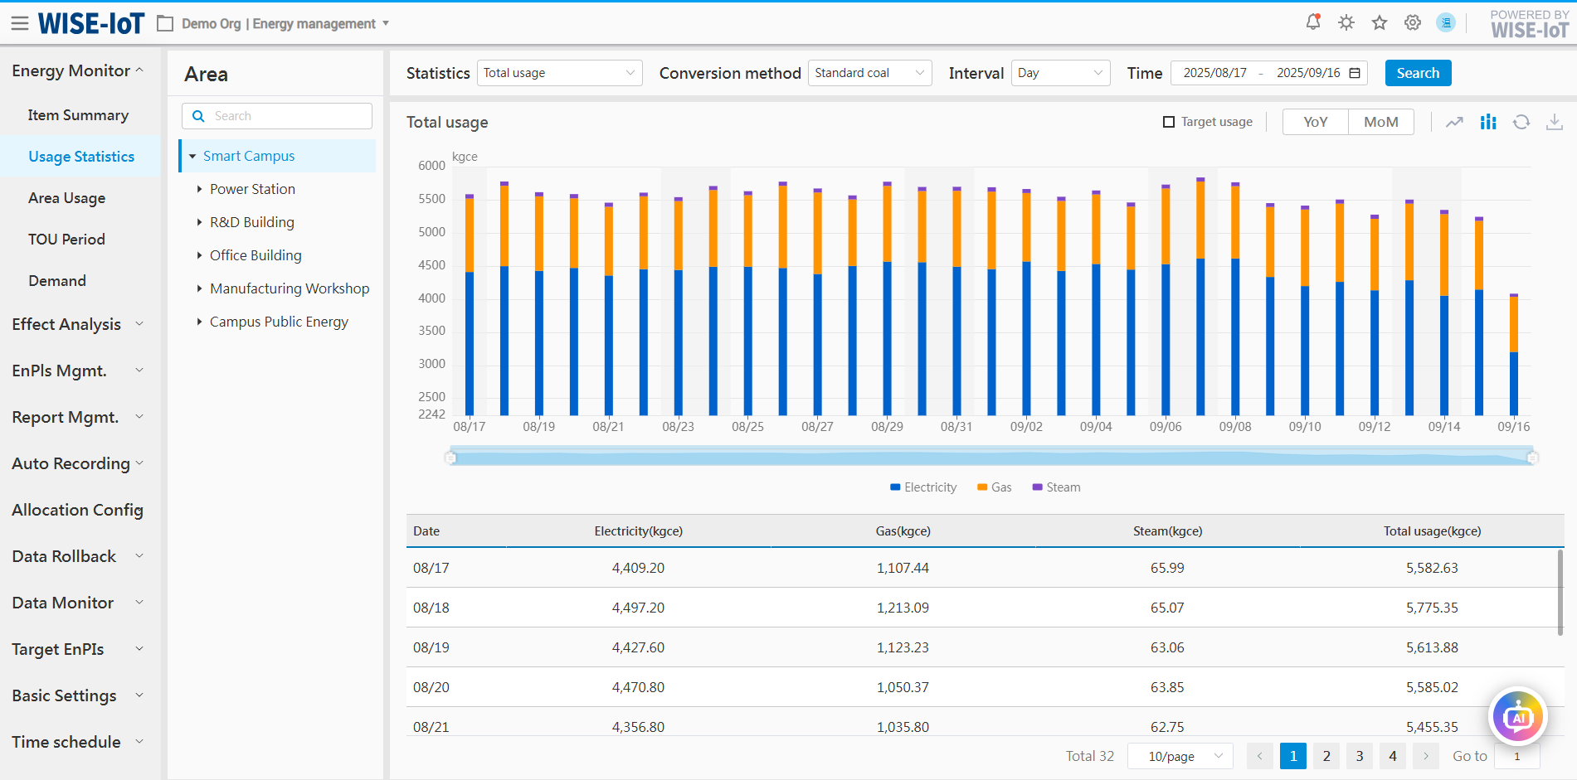Image resolution: width=1577 pixels, height=780 pixels.
Task: Click the Search button
Action: [1417, 73]
